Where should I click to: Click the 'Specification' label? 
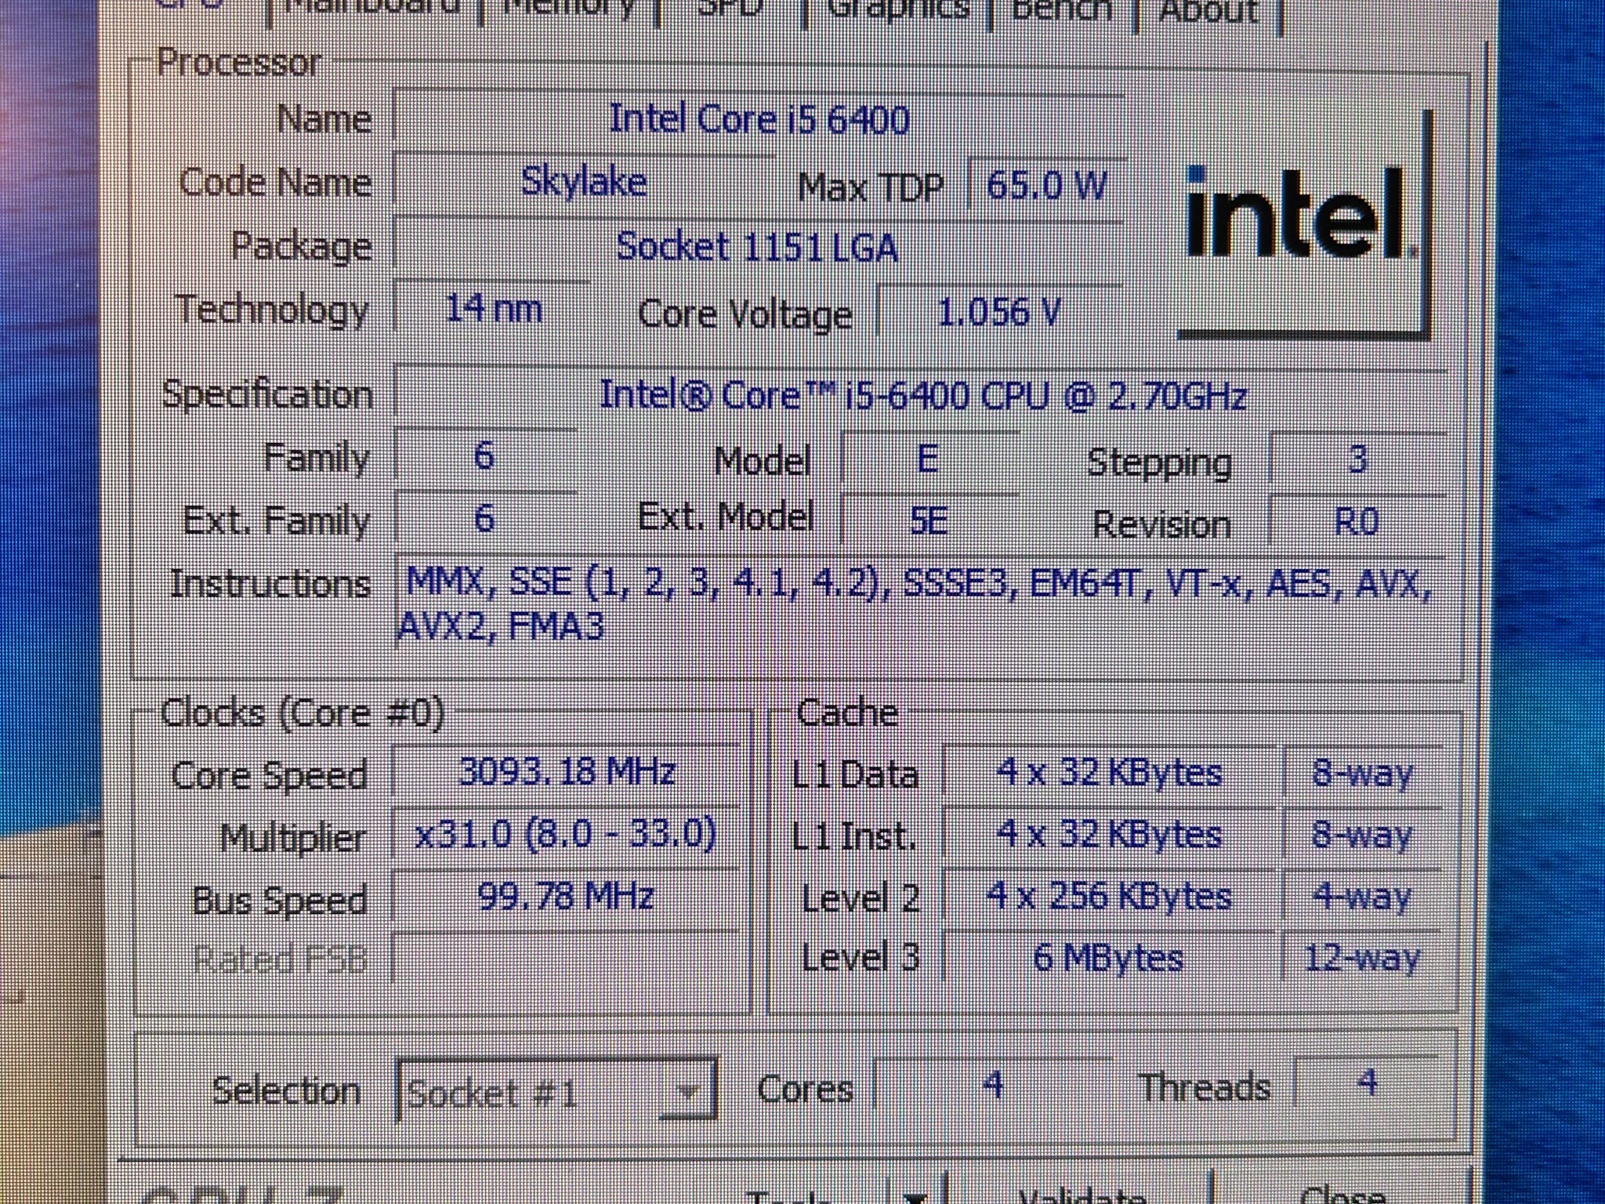pyautogui.click(x=267, y=394)
